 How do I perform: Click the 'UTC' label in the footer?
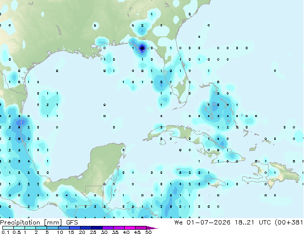[x=265, y=223]
